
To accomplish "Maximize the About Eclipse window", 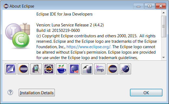I will click(149, 6).
